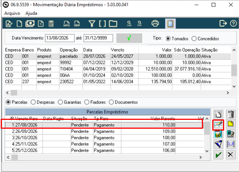Screen dimensions: 239x172
Task: Click the blue funnel filter icon in parcelas panel
Action: (x=218, y=144)
